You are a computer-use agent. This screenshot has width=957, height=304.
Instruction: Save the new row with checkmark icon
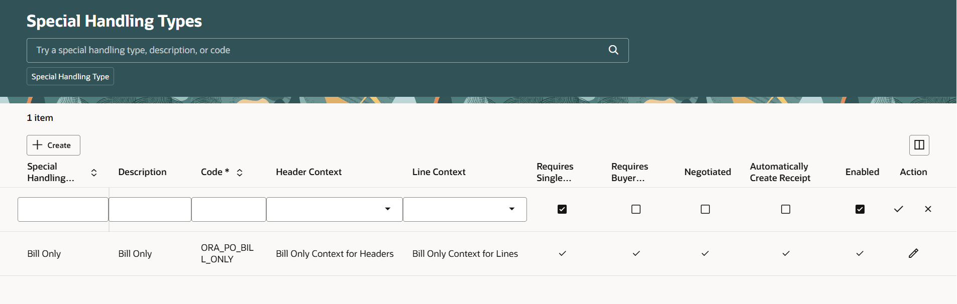898,209
